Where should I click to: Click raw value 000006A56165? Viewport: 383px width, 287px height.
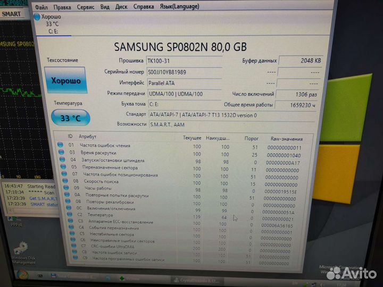coord(277,226)
